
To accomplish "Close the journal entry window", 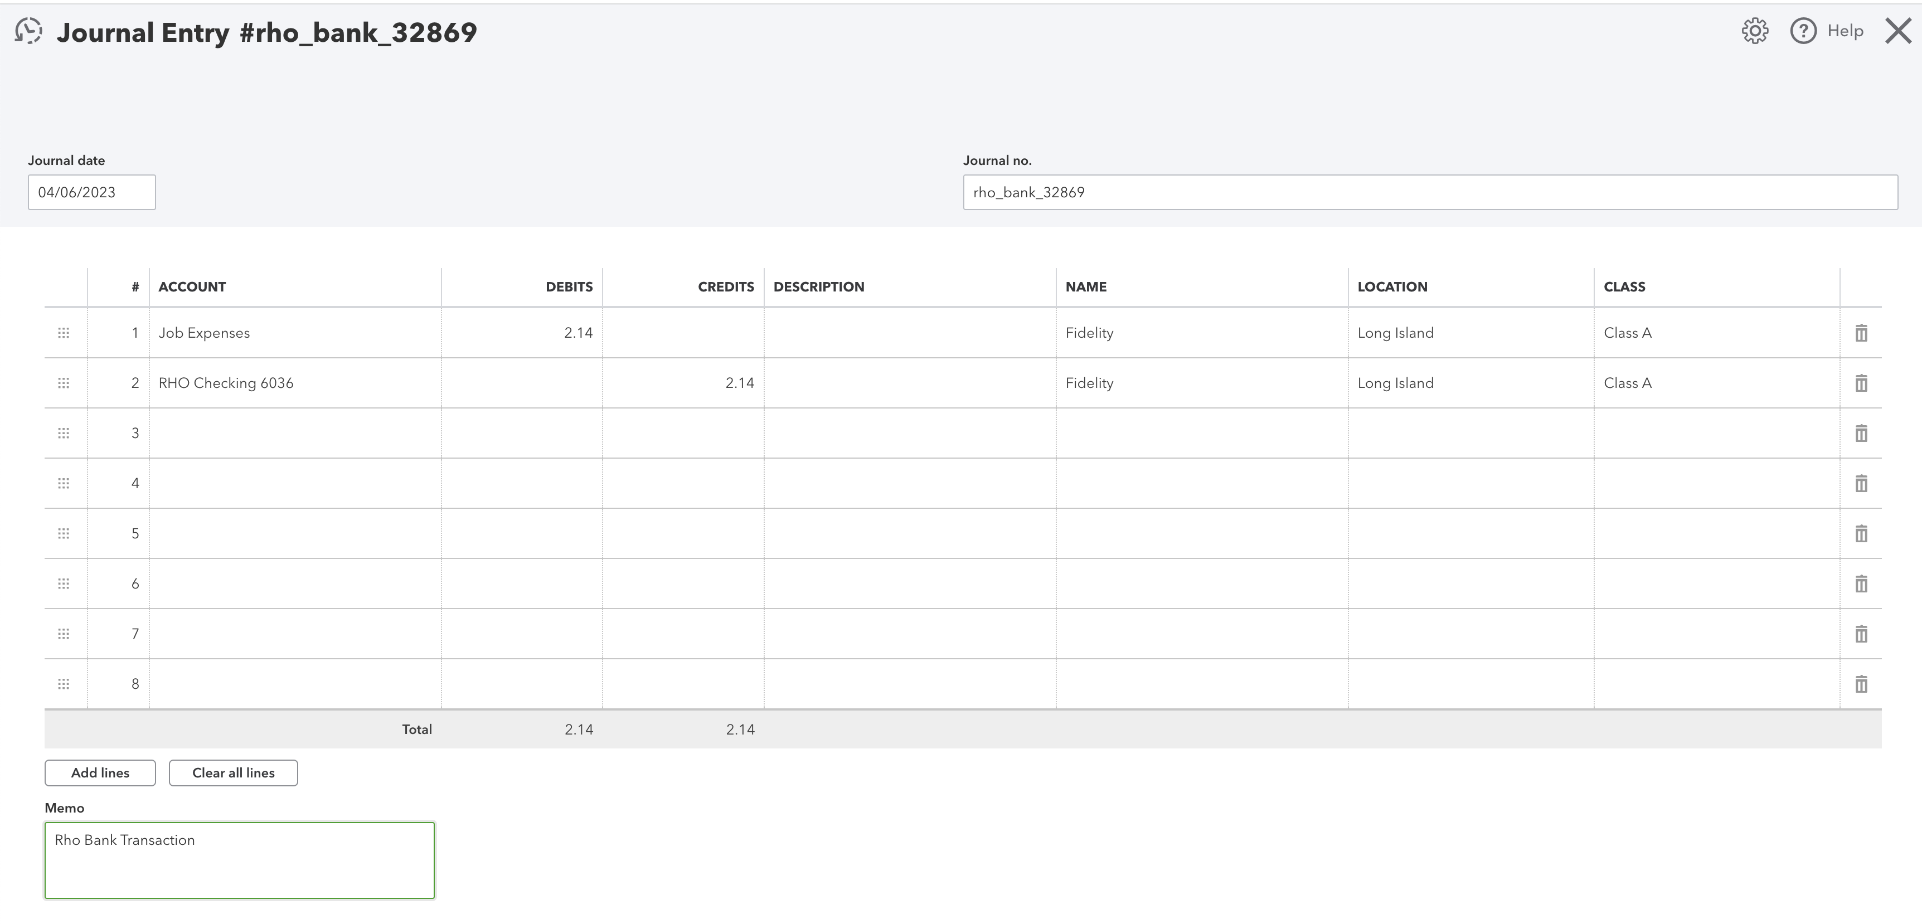I will coord(1898,31).
